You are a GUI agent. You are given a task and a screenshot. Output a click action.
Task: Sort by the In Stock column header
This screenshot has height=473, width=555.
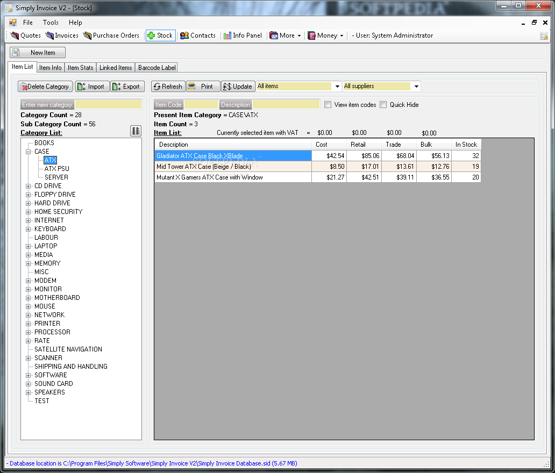coord(466,145)
